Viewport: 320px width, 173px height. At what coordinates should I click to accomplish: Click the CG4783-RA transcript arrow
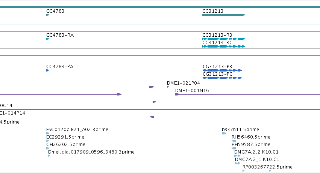point(48,39)
